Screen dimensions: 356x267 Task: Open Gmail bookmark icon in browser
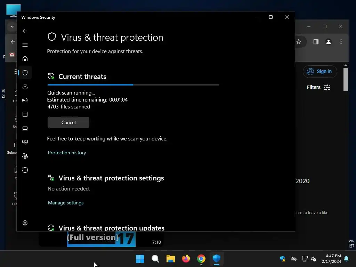coord(12,55)
